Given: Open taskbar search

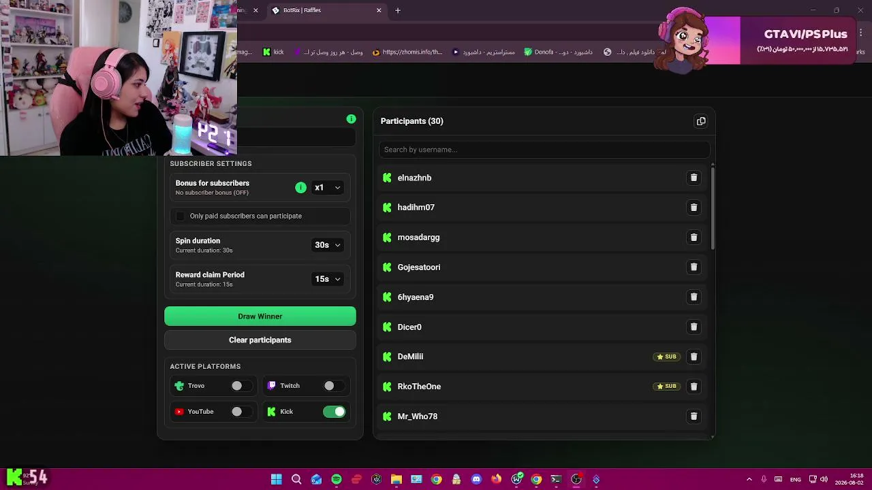Looking at the screenshot, I should pyautogui.click(x=296, y=479).
